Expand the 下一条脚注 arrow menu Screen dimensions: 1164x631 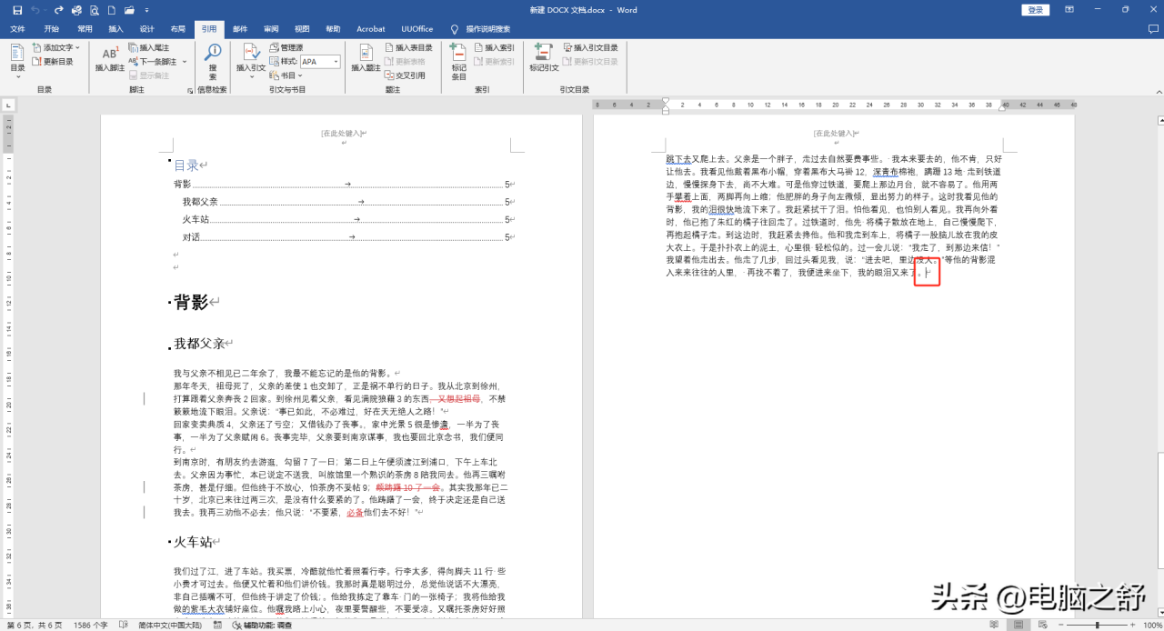click(185, 61)
